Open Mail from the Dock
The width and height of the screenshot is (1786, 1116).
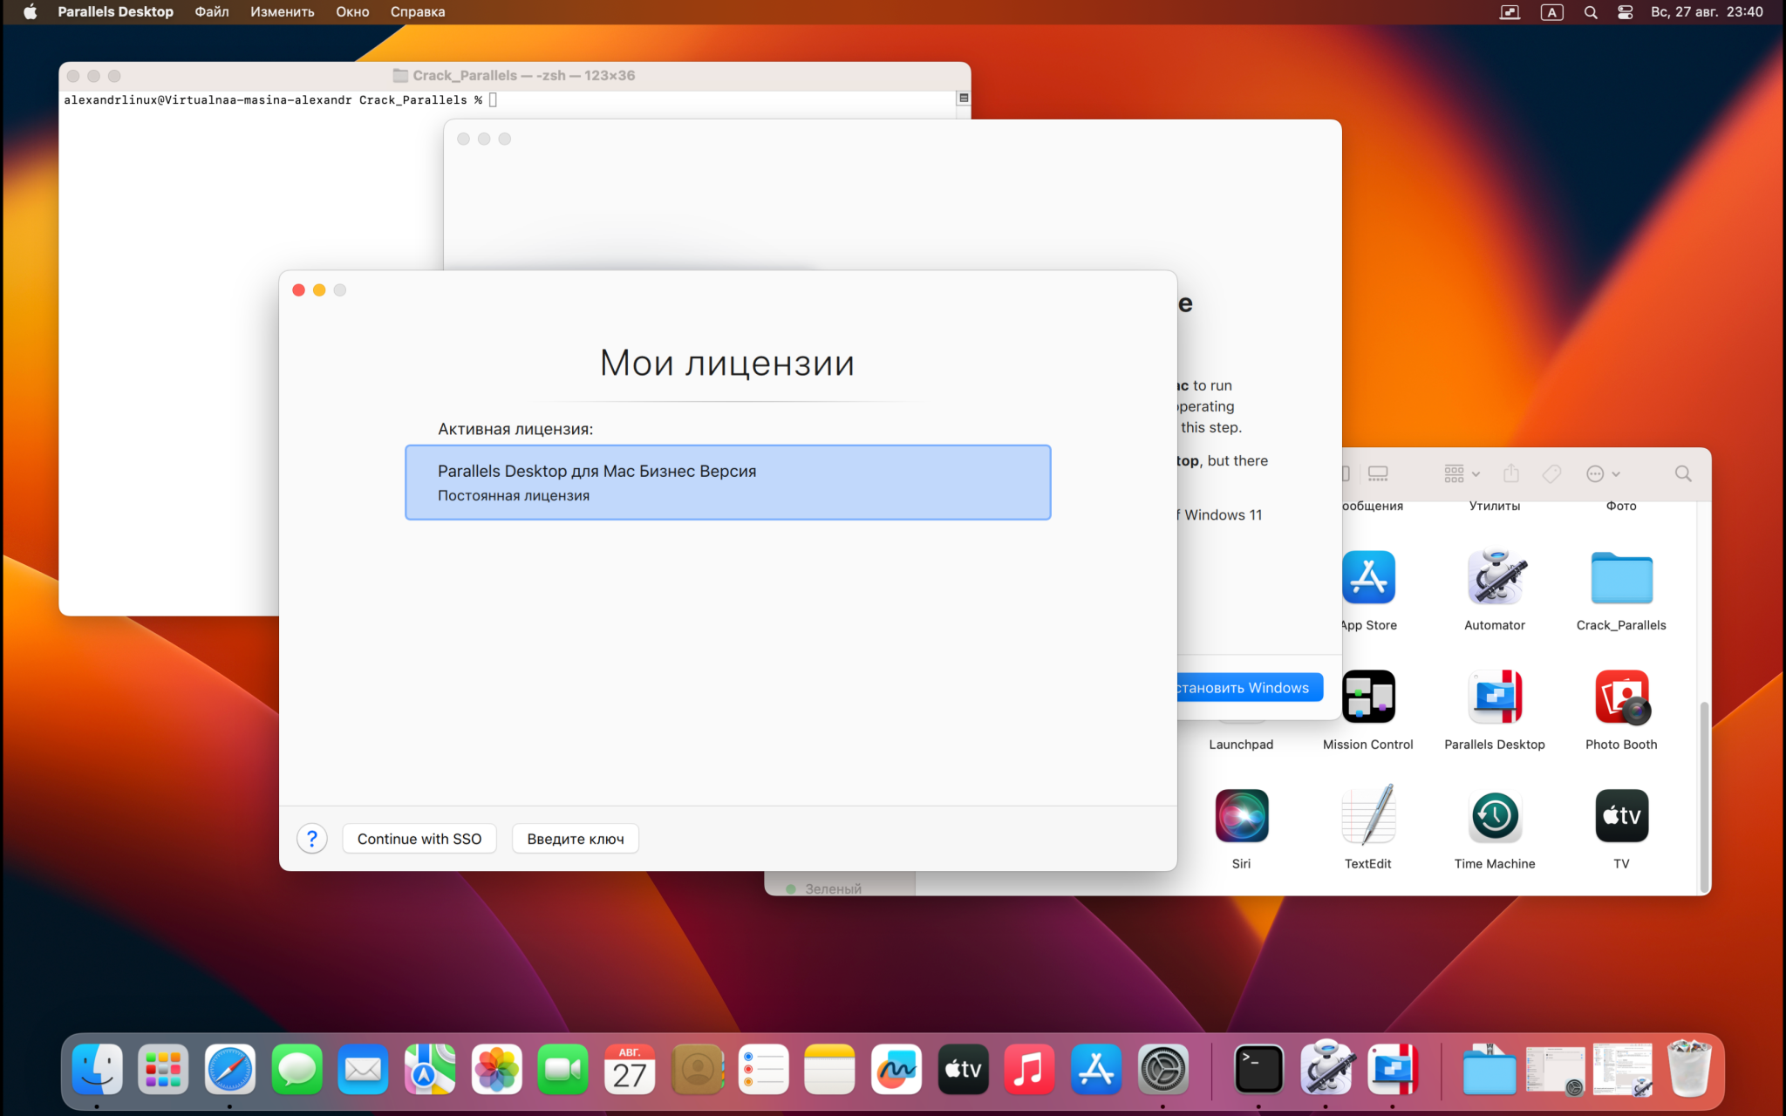pos(363,1069)
